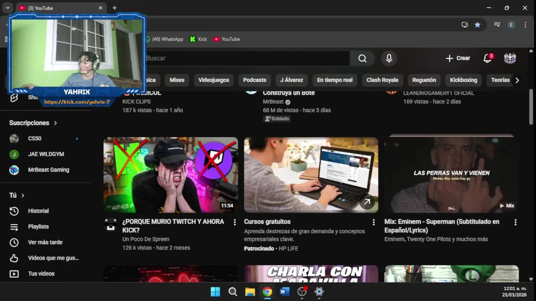Open JAE WILDGYM subscription channel

pyautogui.click(x=45, y=154)
